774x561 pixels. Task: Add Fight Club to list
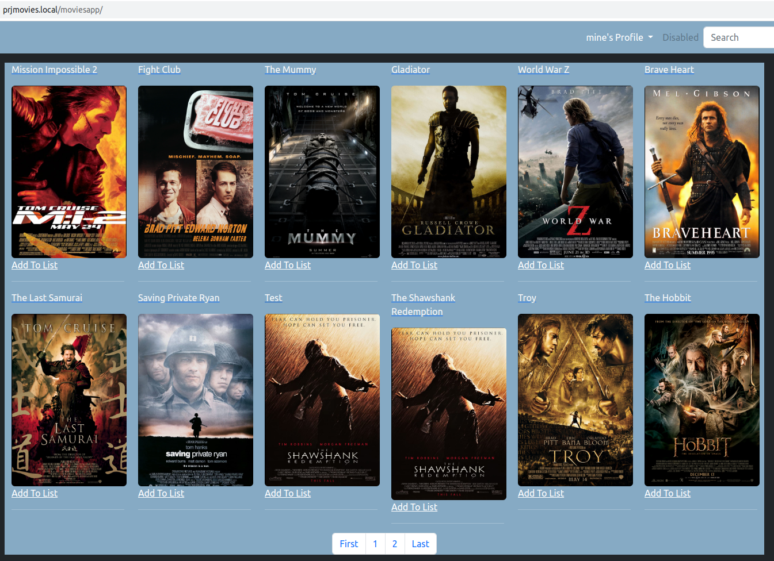click(x=161, y=265)
